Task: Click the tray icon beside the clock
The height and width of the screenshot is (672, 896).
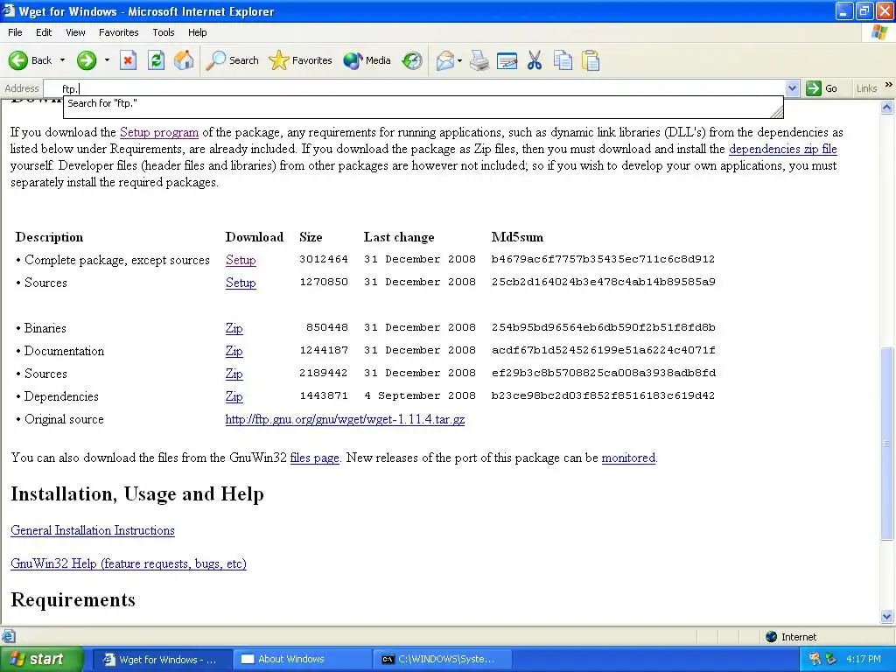Action: point(831,659)
